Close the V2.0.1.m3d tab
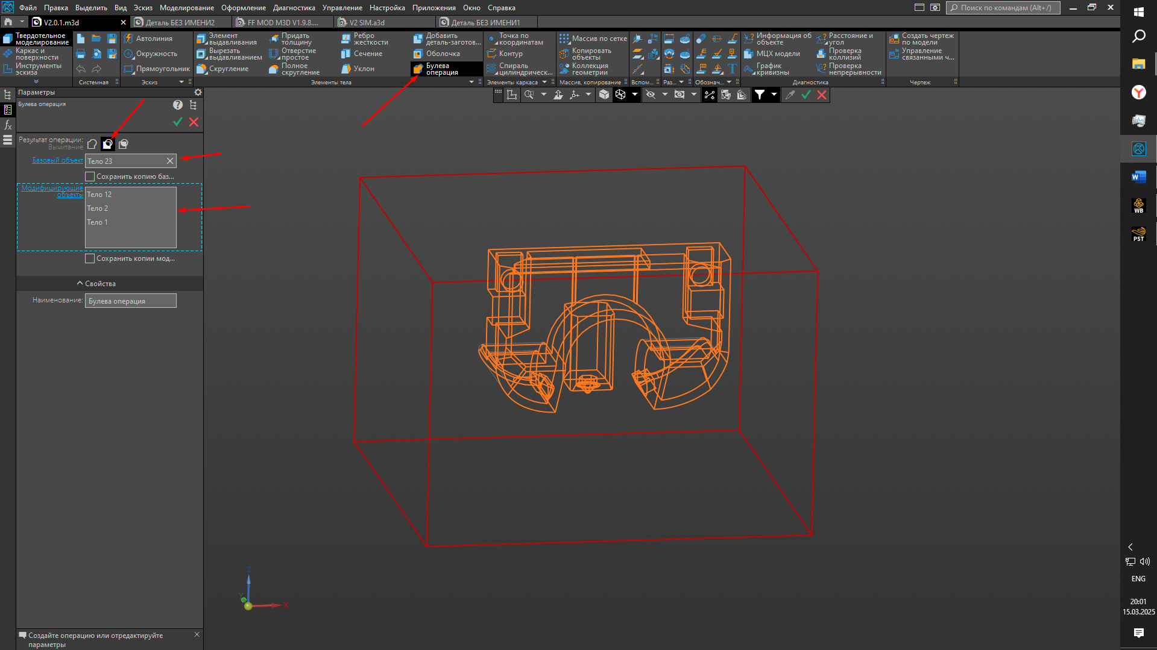The height and width of the screenshot is (650, 1157). (x=124, y=22)
